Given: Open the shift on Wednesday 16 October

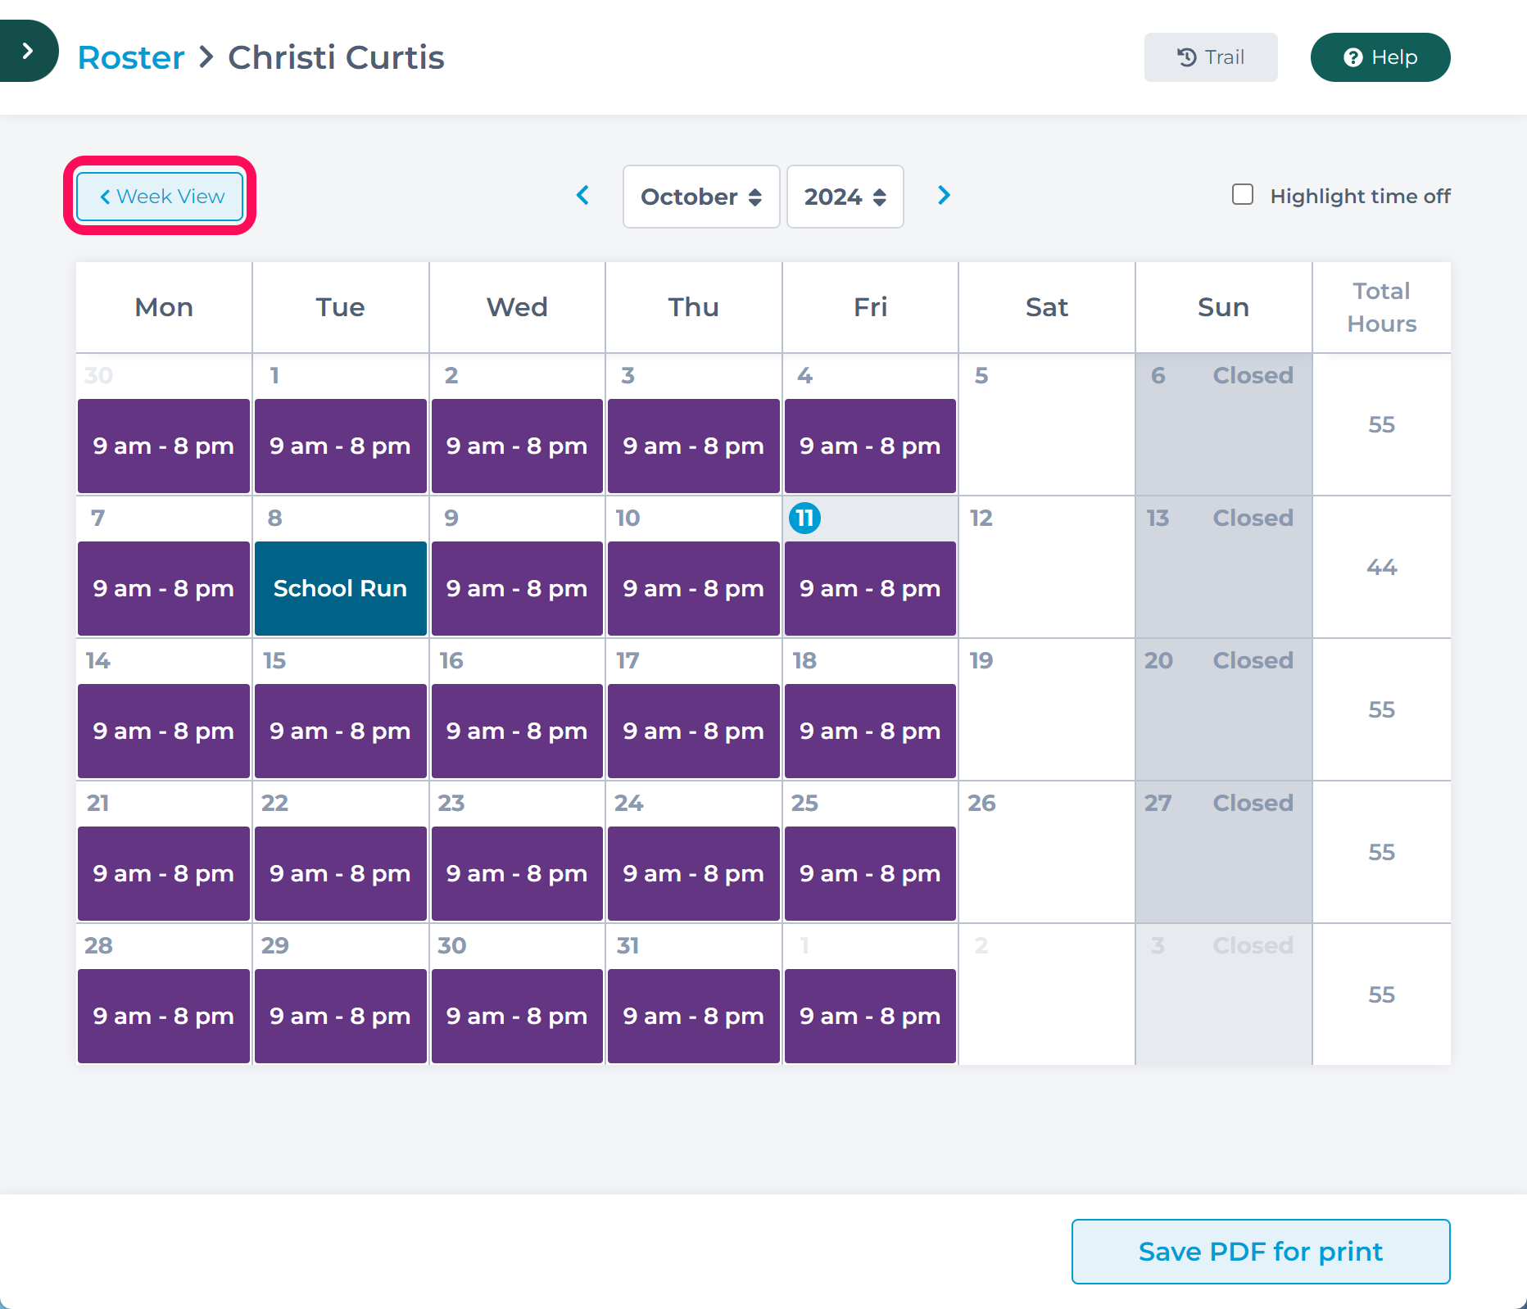Looking at the screenshot, I should (x=517, y=731).
